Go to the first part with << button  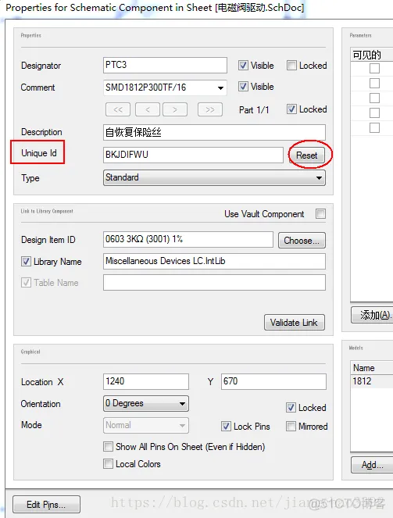pyautogui.click(x=118, y=109)
